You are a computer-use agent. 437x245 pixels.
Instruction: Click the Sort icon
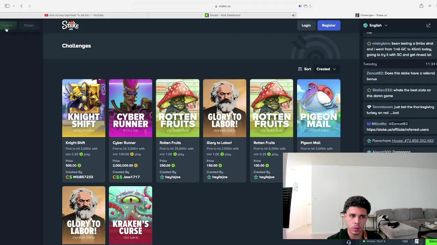pos(300,69)
